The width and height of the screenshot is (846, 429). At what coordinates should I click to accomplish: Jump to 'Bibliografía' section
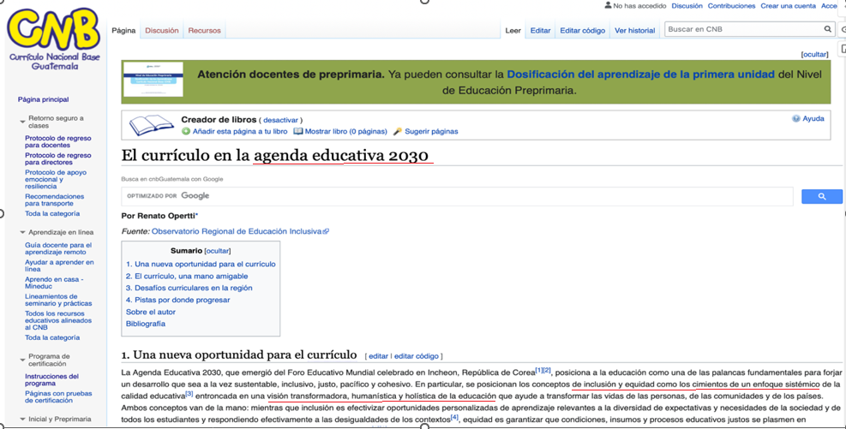point(145,324)
